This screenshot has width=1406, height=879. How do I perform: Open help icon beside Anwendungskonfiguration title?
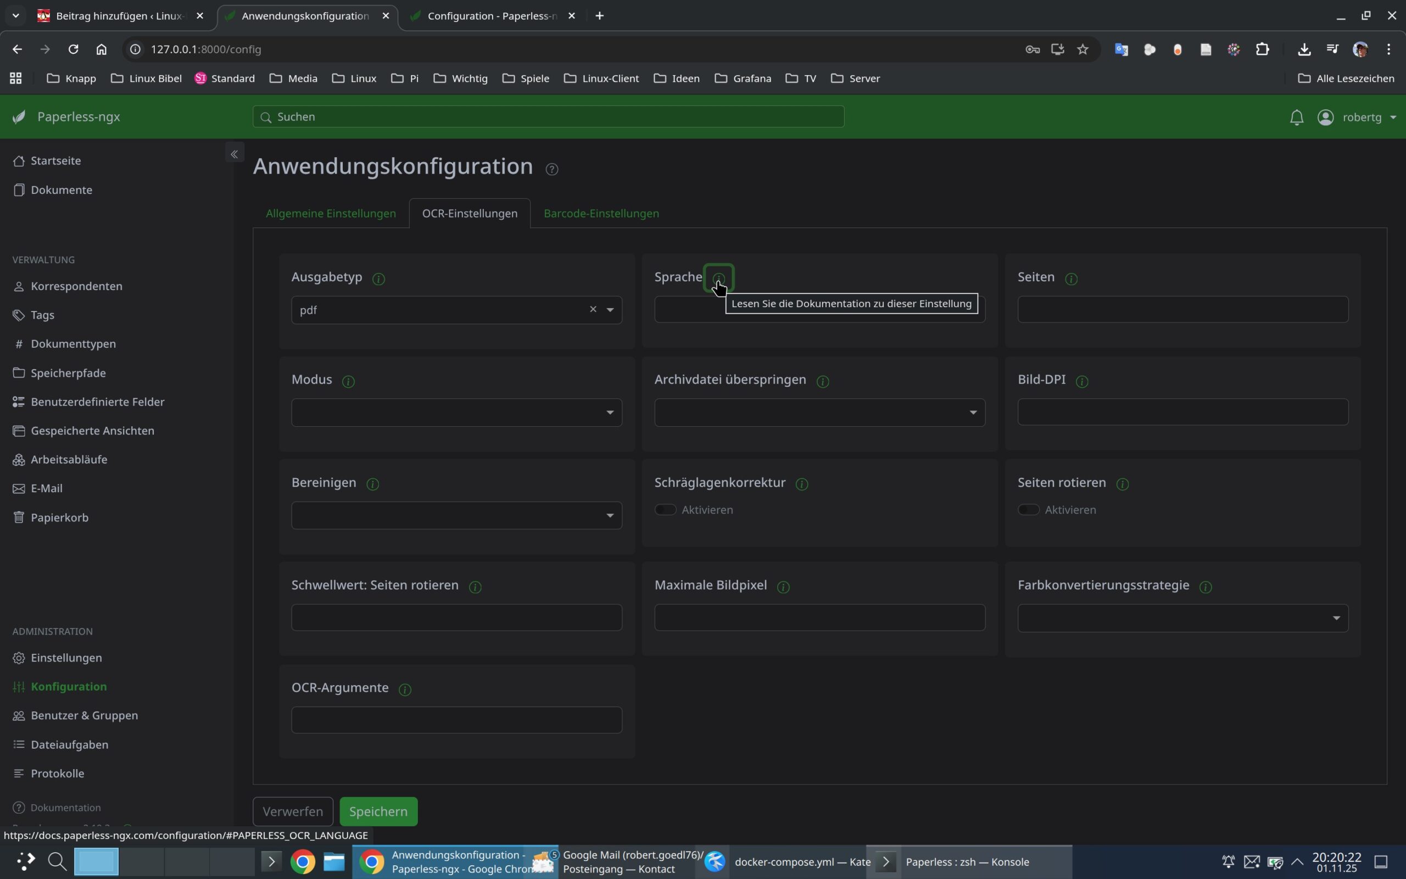click(x=551, y=169)
